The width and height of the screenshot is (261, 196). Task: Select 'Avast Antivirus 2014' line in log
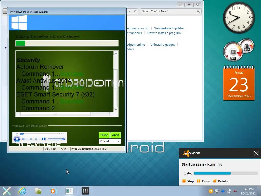click(44, 81)
